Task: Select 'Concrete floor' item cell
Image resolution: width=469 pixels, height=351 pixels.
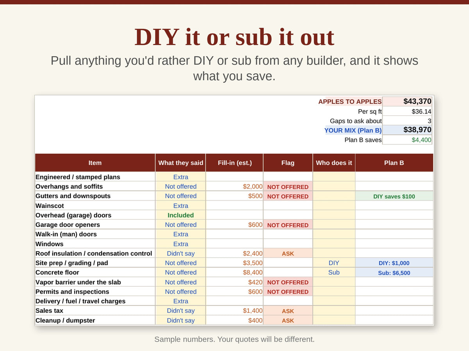Action: [95, 272]
